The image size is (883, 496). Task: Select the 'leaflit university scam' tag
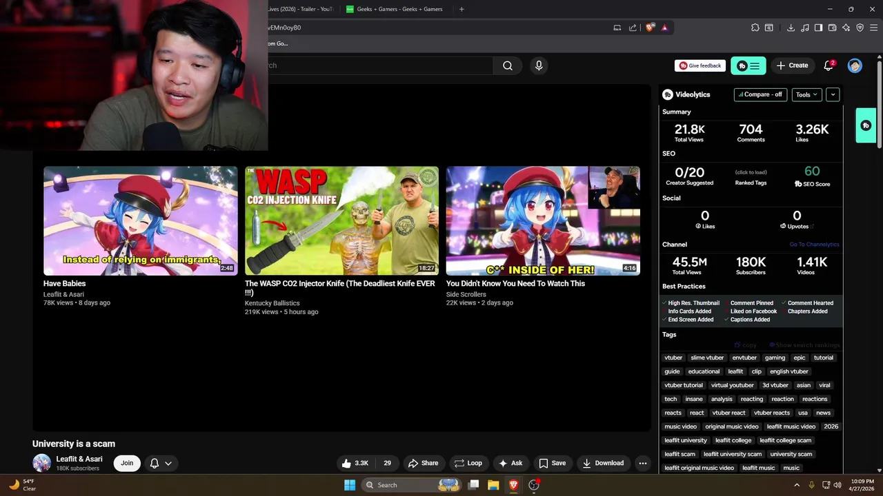[x=733, y=454]
